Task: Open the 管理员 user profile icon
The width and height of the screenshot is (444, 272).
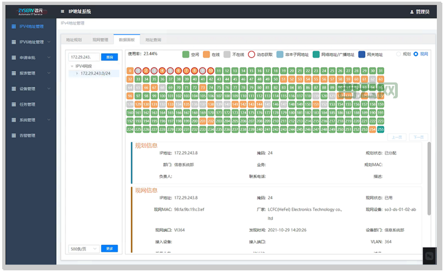Action: tap(412, 12)
